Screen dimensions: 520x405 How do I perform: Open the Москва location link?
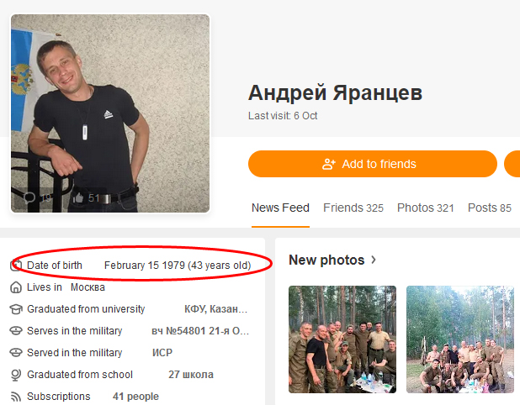[x=88, y=287]
